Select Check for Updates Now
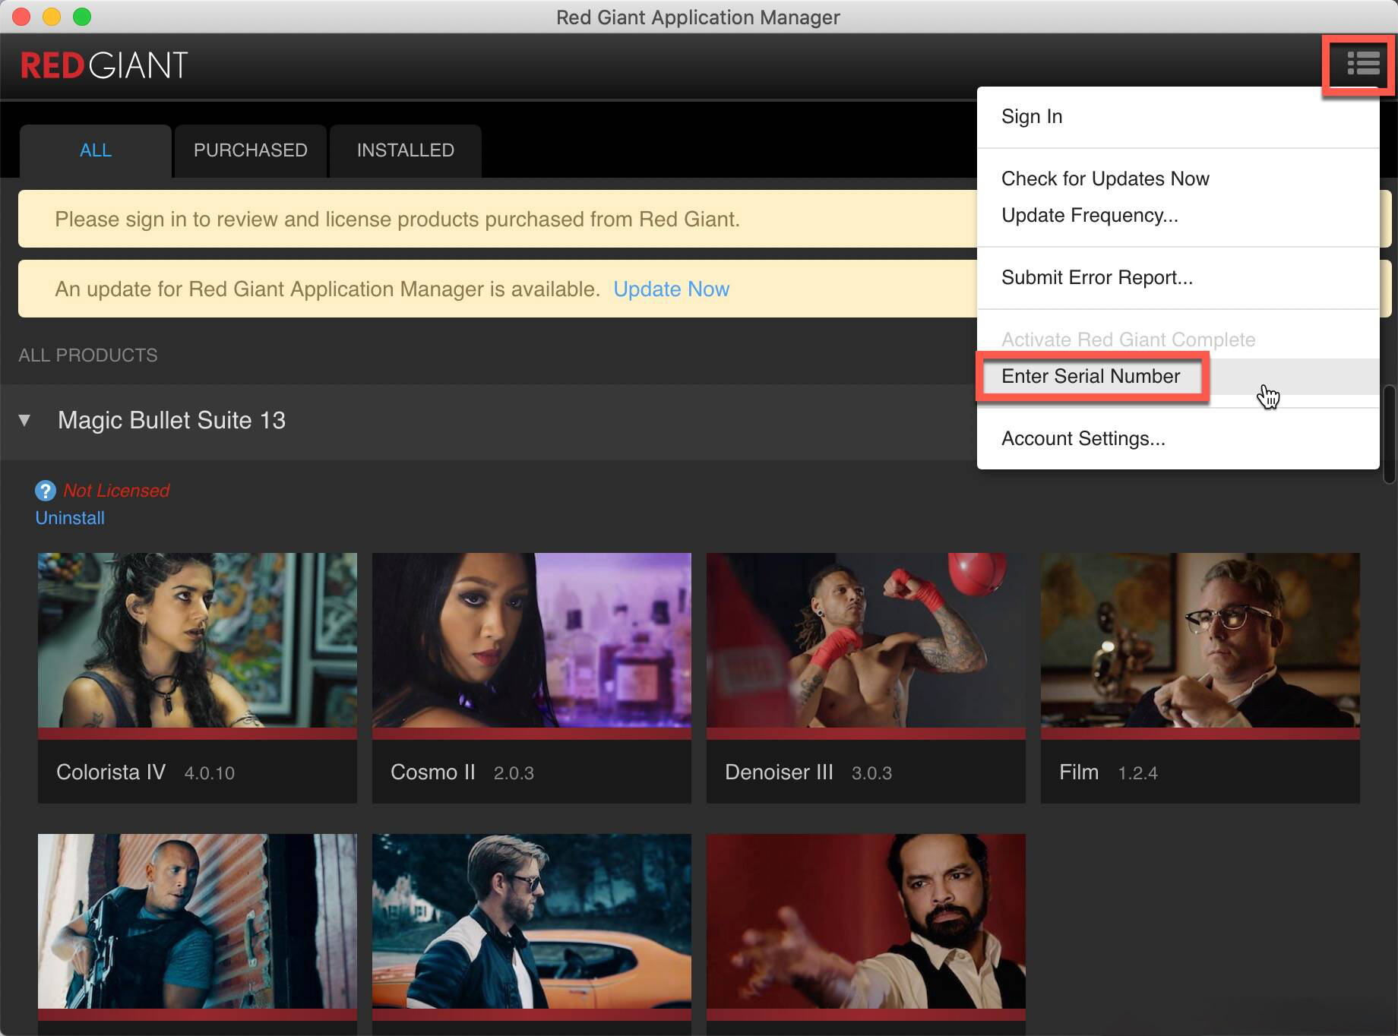Screen dimensions: 1398x1036 [1105, 178]
